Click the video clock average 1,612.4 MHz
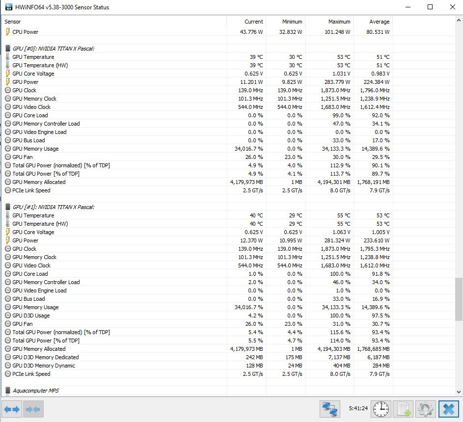Viewport: 463px width, 422px height. coord(375,107)
